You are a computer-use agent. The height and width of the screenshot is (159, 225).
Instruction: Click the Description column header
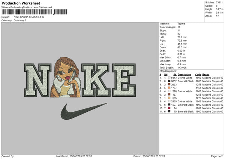click(x=184, y=74)
